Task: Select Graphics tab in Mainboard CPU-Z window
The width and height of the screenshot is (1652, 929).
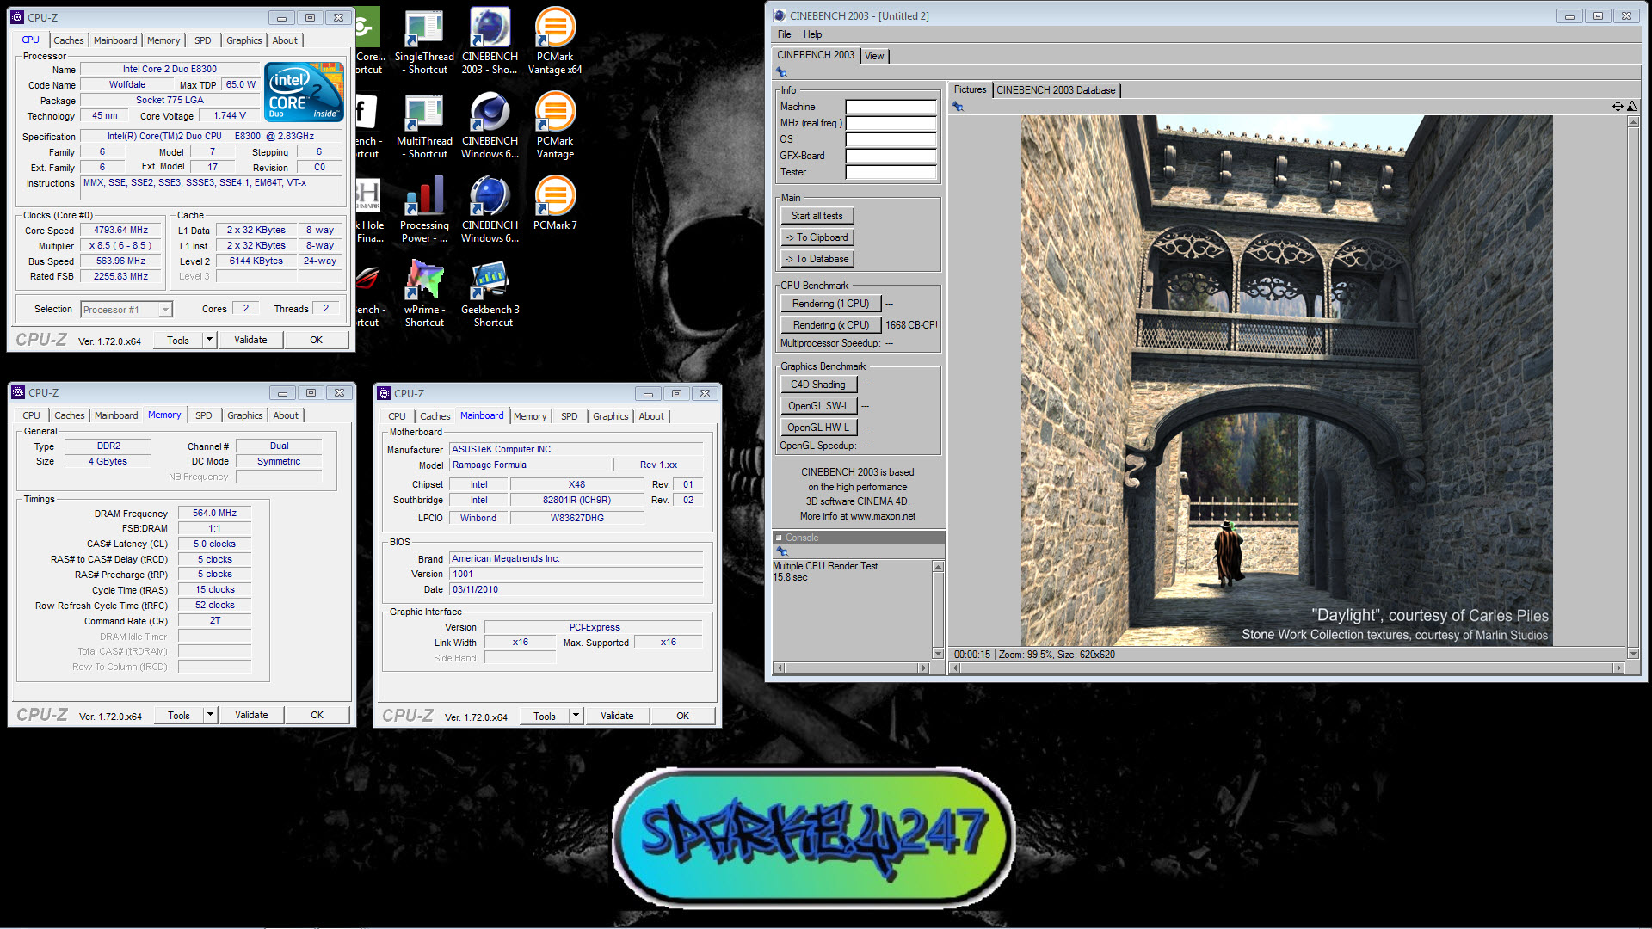Action: pos(611,416)
